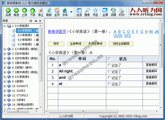Viewport: 165px width, 120px height.
Task: Click the 背单词首页 link
Action: pyautogui.click(x=57, y=32)
